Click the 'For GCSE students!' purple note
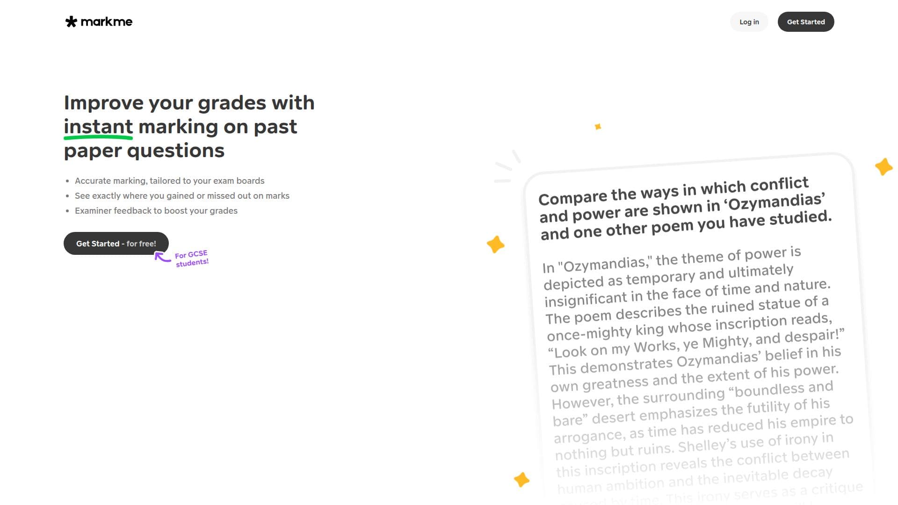 pyautogui.click(x=192, y=259)
